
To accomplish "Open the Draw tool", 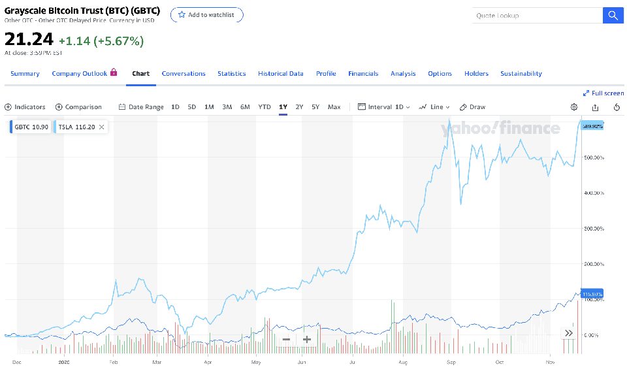I will [x=472, y=107].
